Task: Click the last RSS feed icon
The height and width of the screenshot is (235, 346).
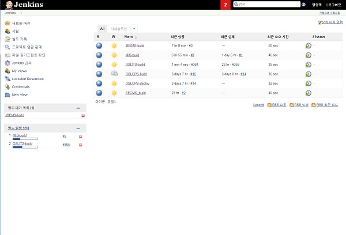Action: coord(313,105)
